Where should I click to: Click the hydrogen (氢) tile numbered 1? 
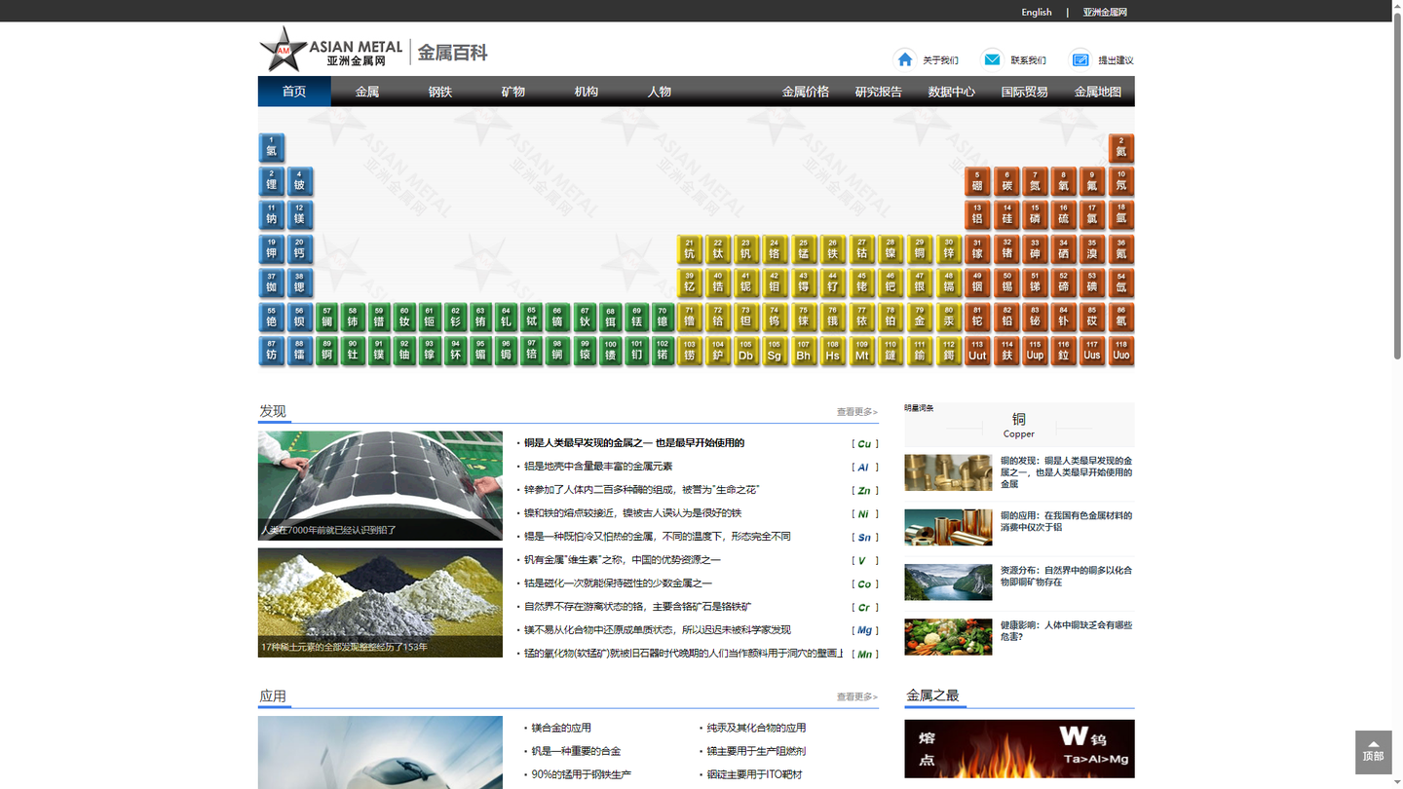[x=271, y=148]
